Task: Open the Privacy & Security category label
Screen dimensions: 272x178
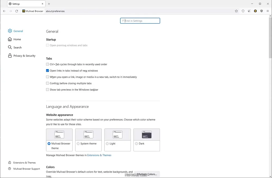Action: click(24, 56)
